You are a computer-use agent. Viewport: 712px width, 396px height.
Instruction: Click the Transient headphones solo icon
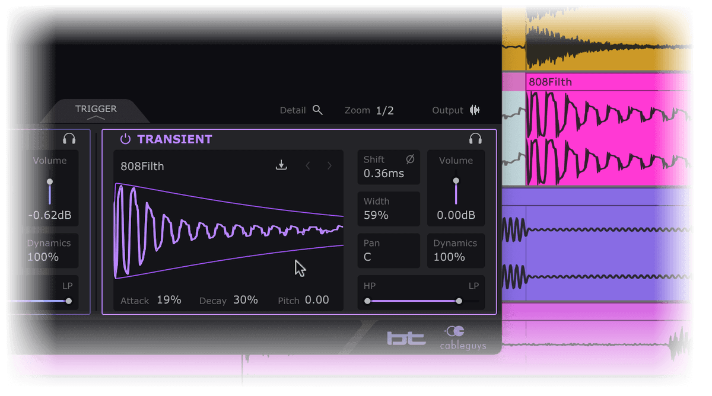(x=475, y=139)
